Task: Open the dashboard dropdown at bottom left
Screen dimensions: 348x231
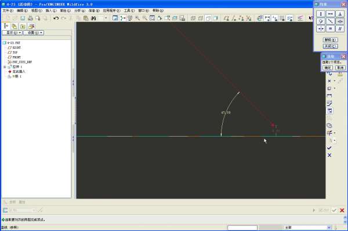Action: pyautogui.click(x=34, y=210)
